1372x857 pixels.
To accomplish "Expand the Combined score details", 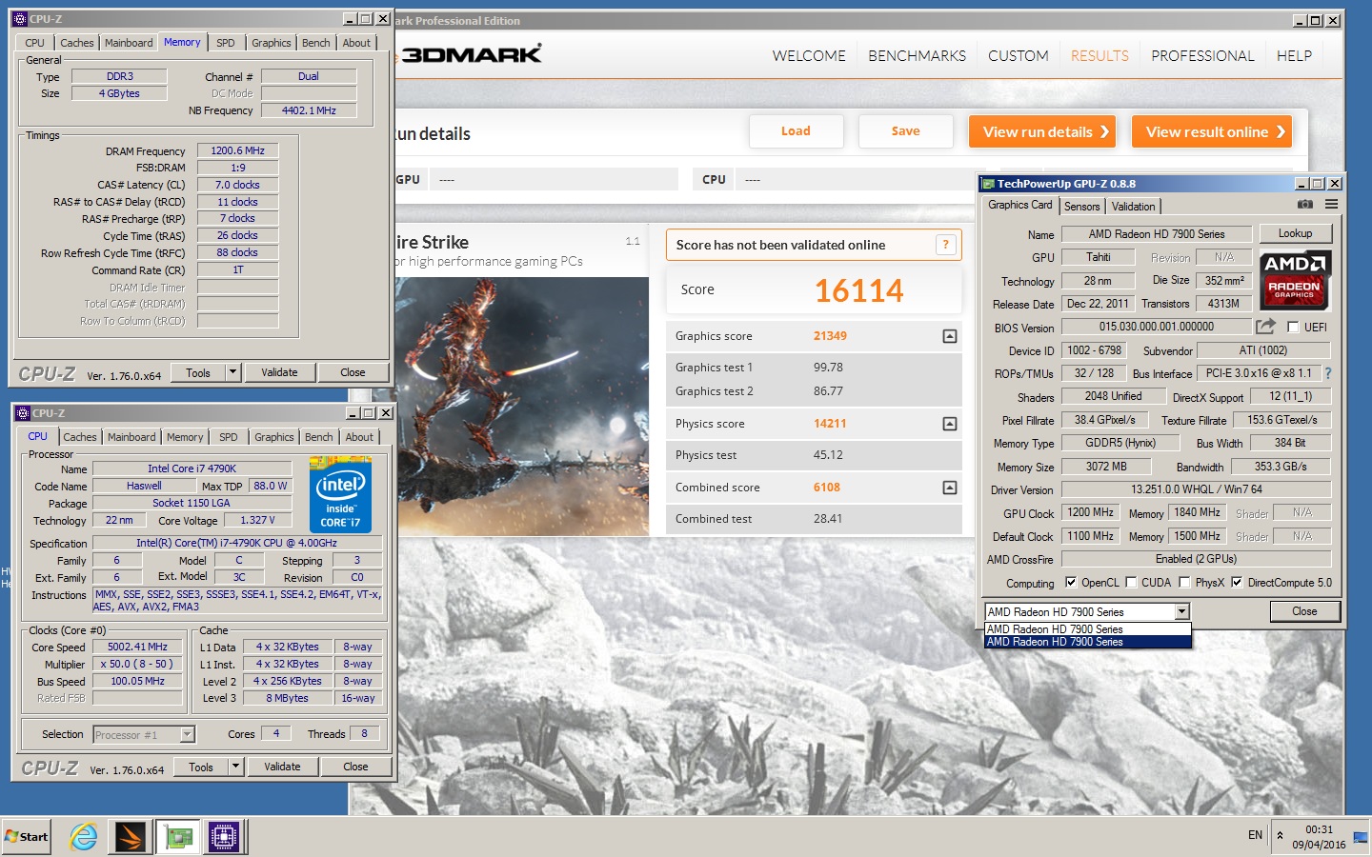I will pos(950,488).
